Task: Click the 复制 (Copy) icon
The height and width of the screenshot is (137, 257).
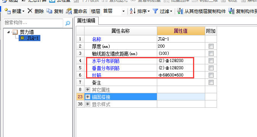Action: [49, 11]
